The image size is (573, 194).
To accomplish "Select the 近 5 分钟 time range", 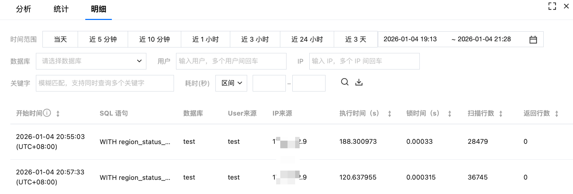I will [103, 40].
